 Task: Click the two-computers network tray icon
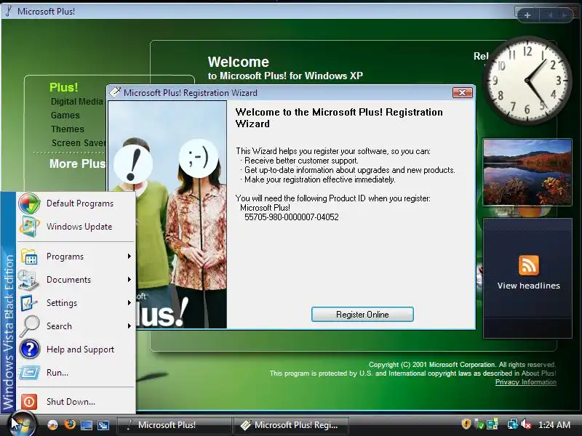[x=493, y=424]
